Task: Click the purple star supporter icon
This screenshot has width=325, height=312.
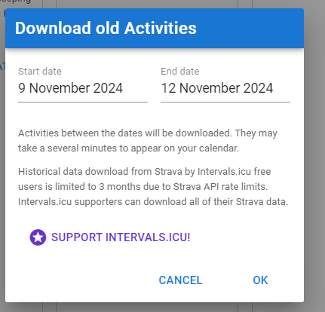Action: point(38,237)
